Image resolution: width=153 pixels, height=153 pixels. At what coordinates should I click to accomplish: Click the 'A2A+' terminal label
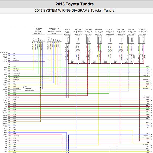tap(5, 135)
